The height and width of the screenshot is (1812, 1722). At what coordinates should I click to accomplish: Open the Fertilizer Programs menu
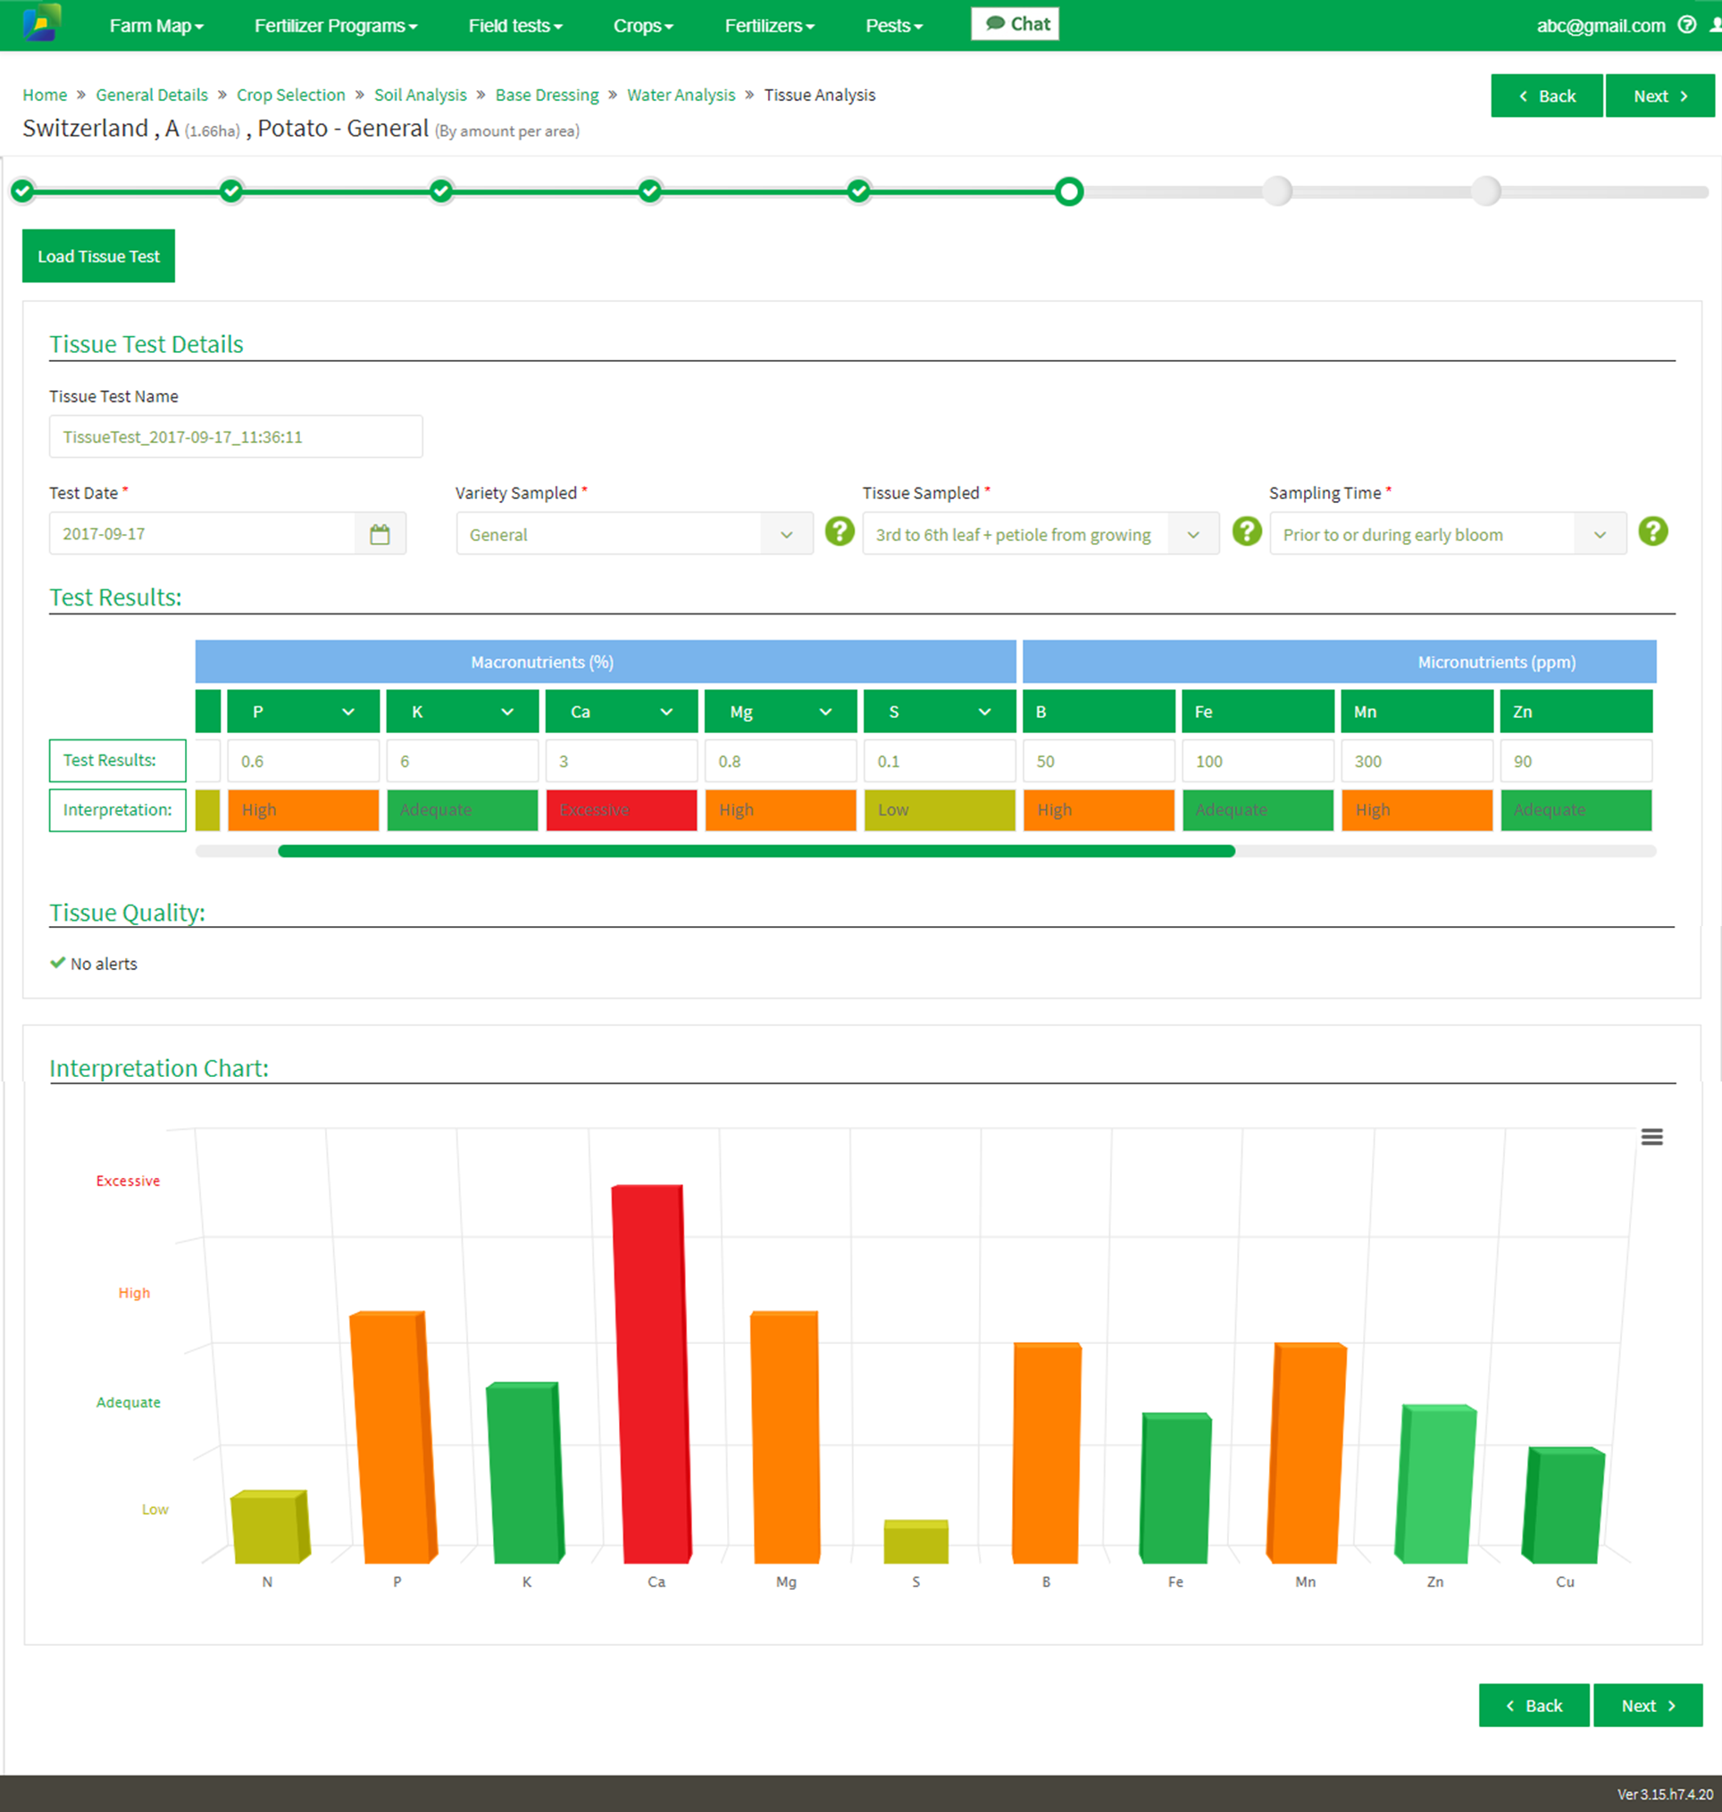(x=335, y=26)
